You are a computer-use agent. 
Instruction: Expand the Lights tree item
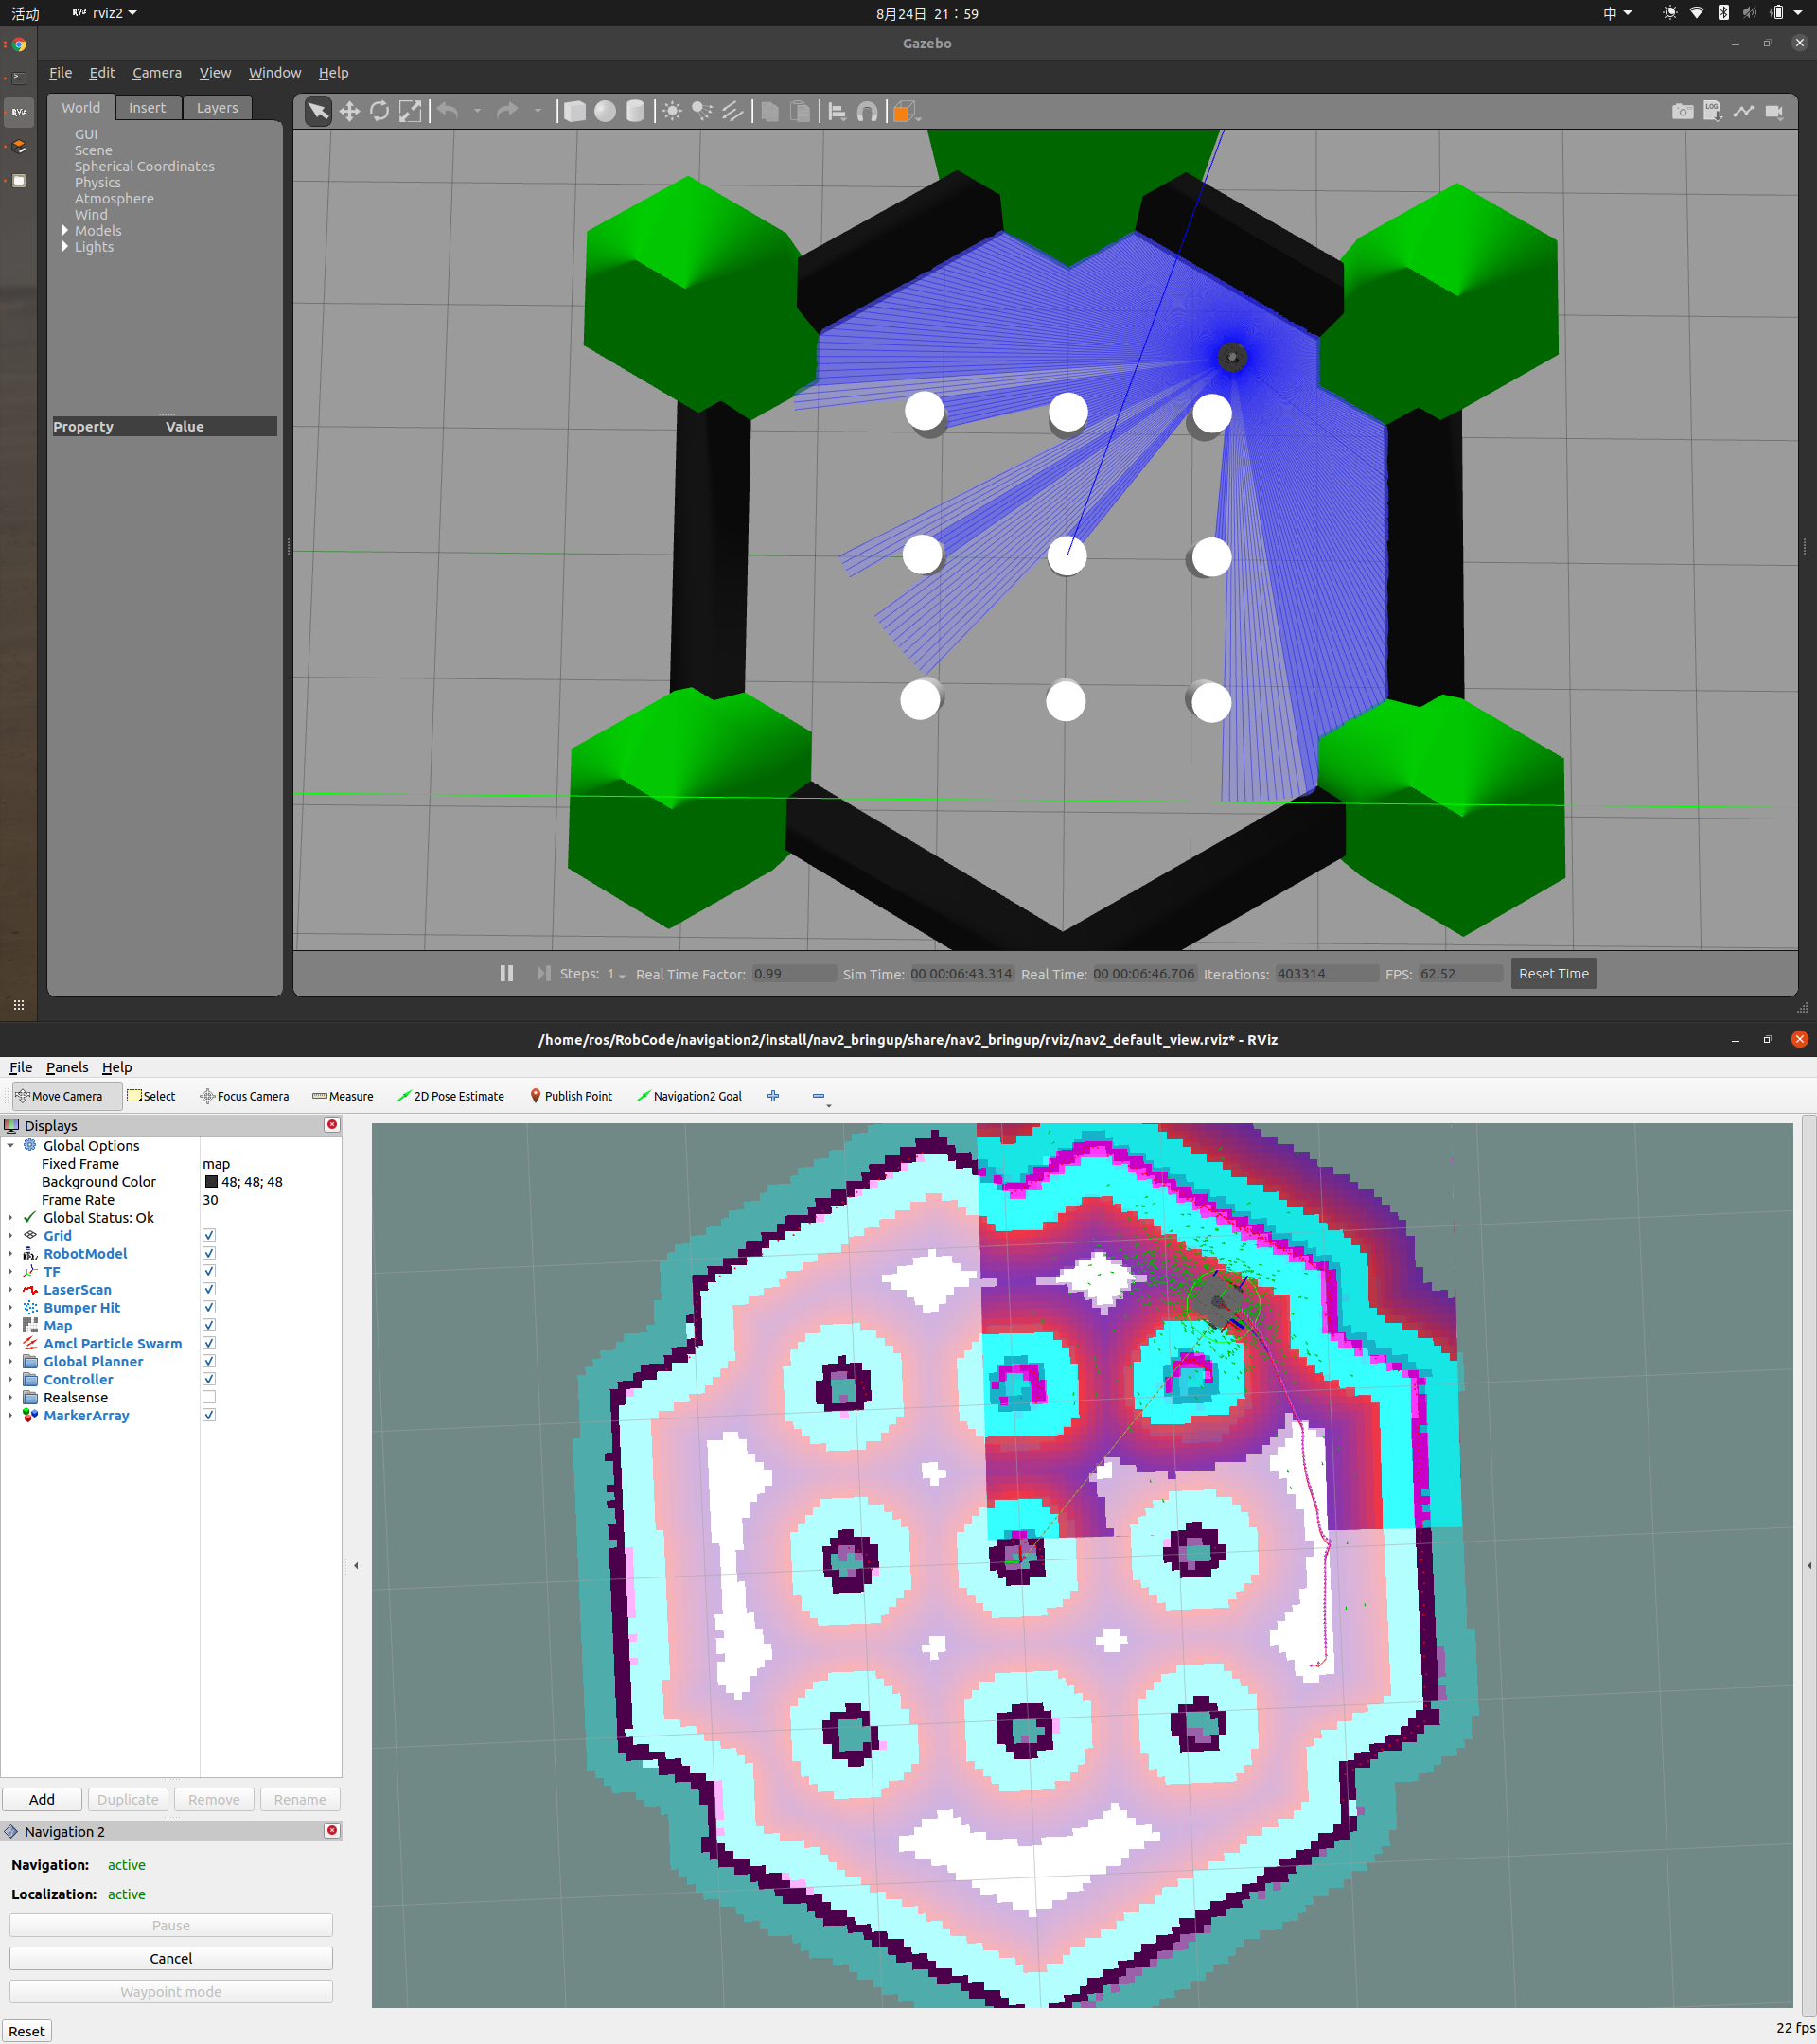[x=65, y=247]
